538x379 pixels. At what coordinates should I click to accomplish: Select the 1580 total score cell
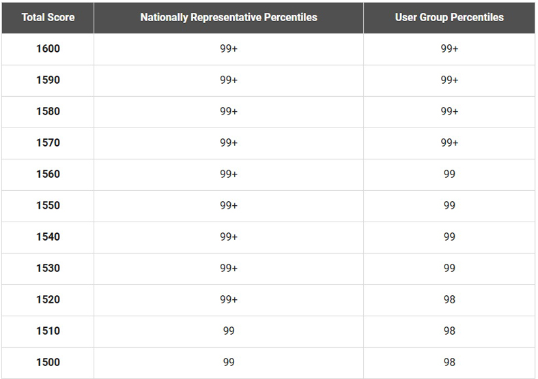pyautogui.click(x=48, y=111)
